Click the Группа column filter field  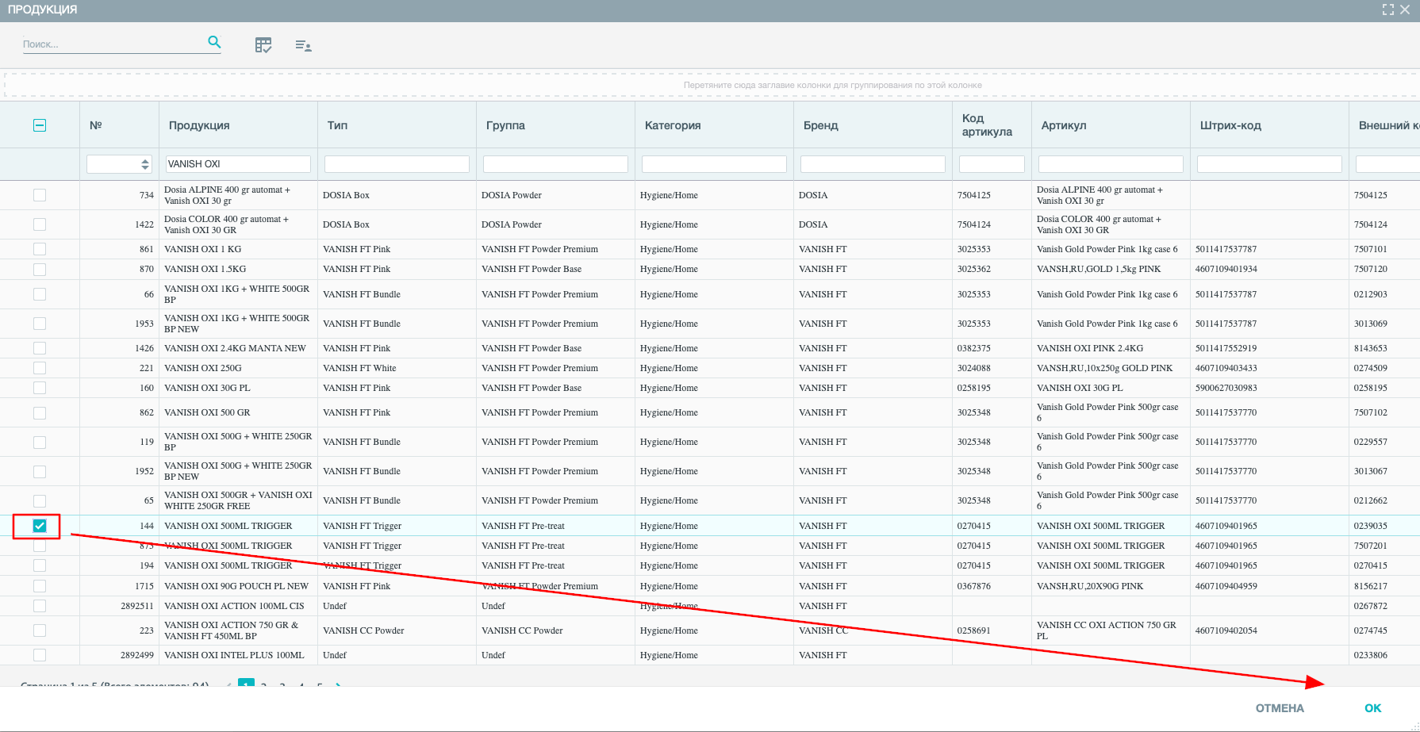tap(555, 164)
